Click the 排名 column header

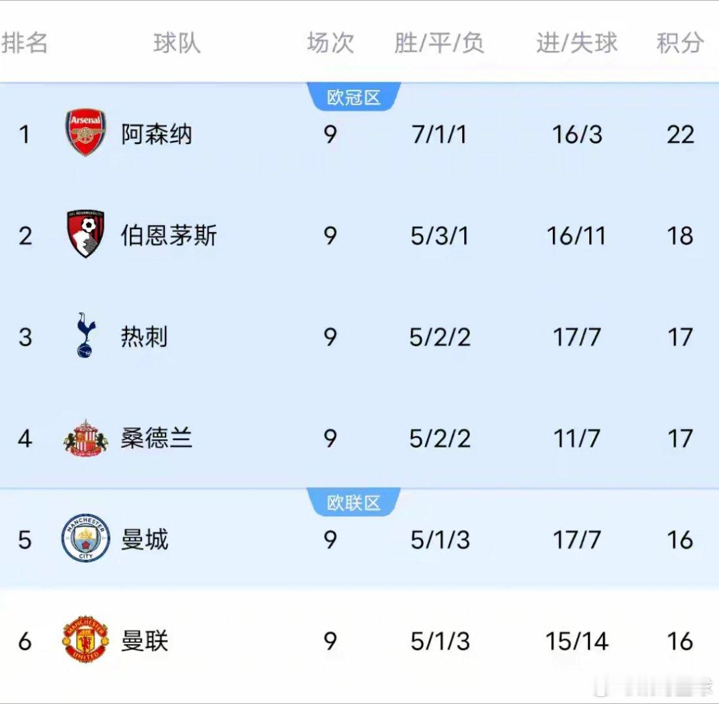[25, 43]
